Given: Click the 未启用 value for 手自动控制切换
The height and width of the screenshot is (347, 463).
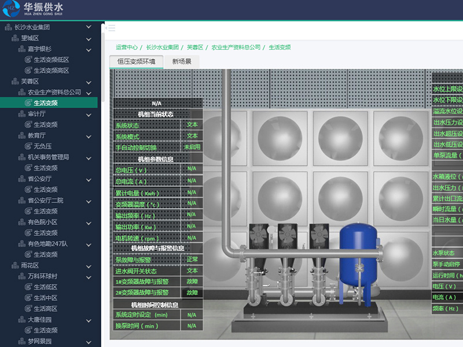Looking at the screenshot, I should point(192,147).
